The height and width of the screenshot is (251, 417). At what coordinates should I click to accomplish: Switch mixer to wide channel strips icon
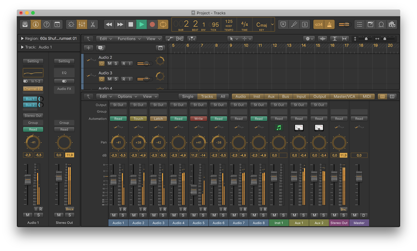coord(392,97)
